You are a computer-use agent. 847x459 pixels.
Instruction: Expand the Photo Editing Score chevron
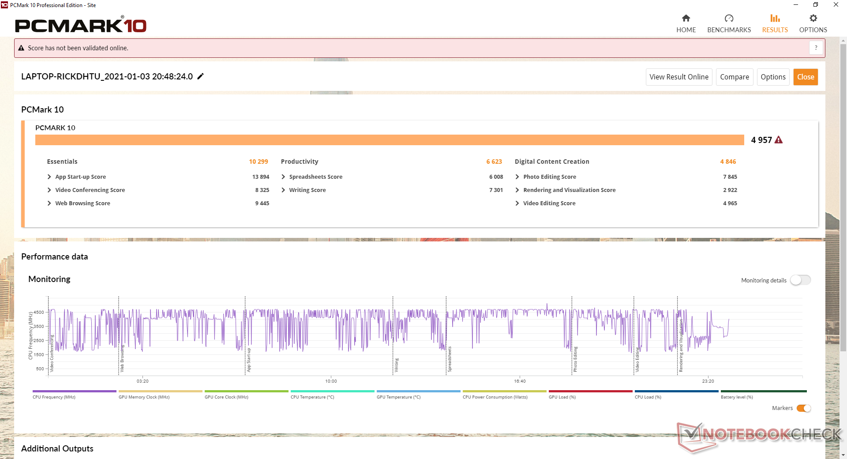[x=517, y=177]
